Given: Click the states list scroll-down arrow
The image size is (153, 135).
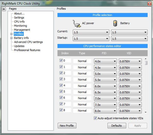Looking at the screenshot, I should (x=146, y=112).
